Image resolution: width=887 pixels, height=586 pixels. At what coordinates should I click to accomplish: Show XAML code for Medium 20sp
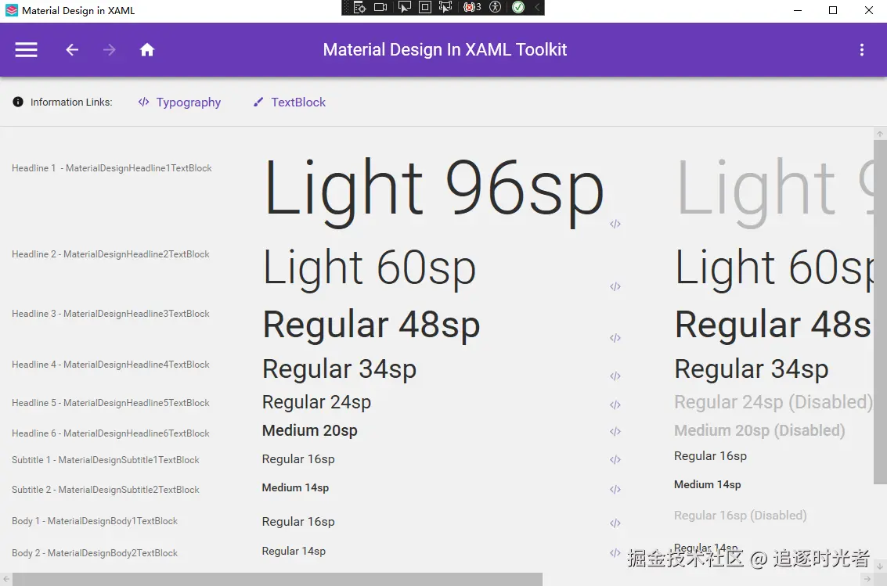pyautogui.click(x=615, y=432)
